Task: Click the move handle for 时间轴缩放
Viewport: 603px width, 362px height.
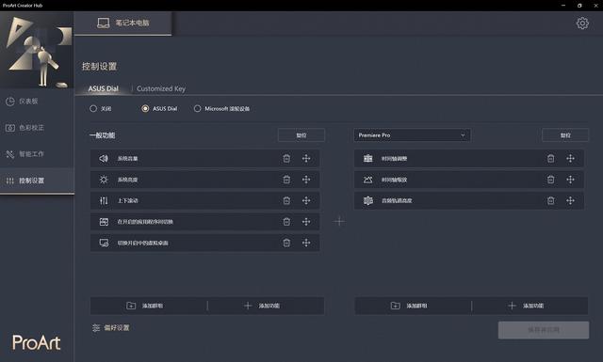Action: 570,180
